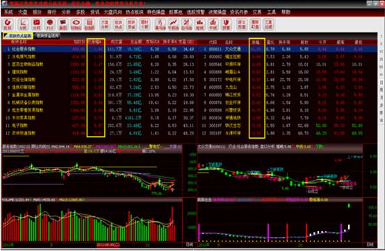Image resolution: width=385 pixels, height=251 pixels.
Task: Click the 初始化 toolbar icon
Action: [76, 24]
